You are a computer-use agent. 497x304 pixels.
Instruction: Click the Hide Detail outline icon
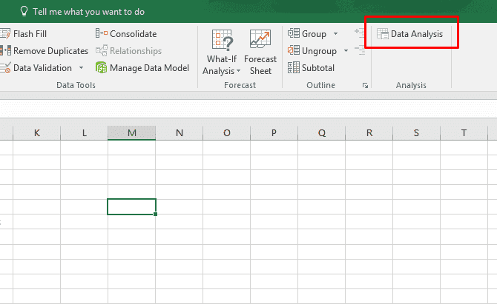click(x=360, y=50)
